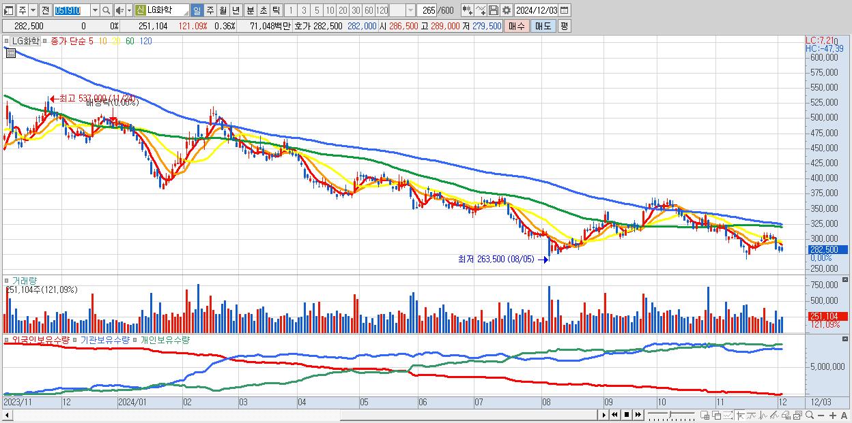Zoom with the bottom magnifier icon
This screenshot has height=423, width=852.
point(810,415)
